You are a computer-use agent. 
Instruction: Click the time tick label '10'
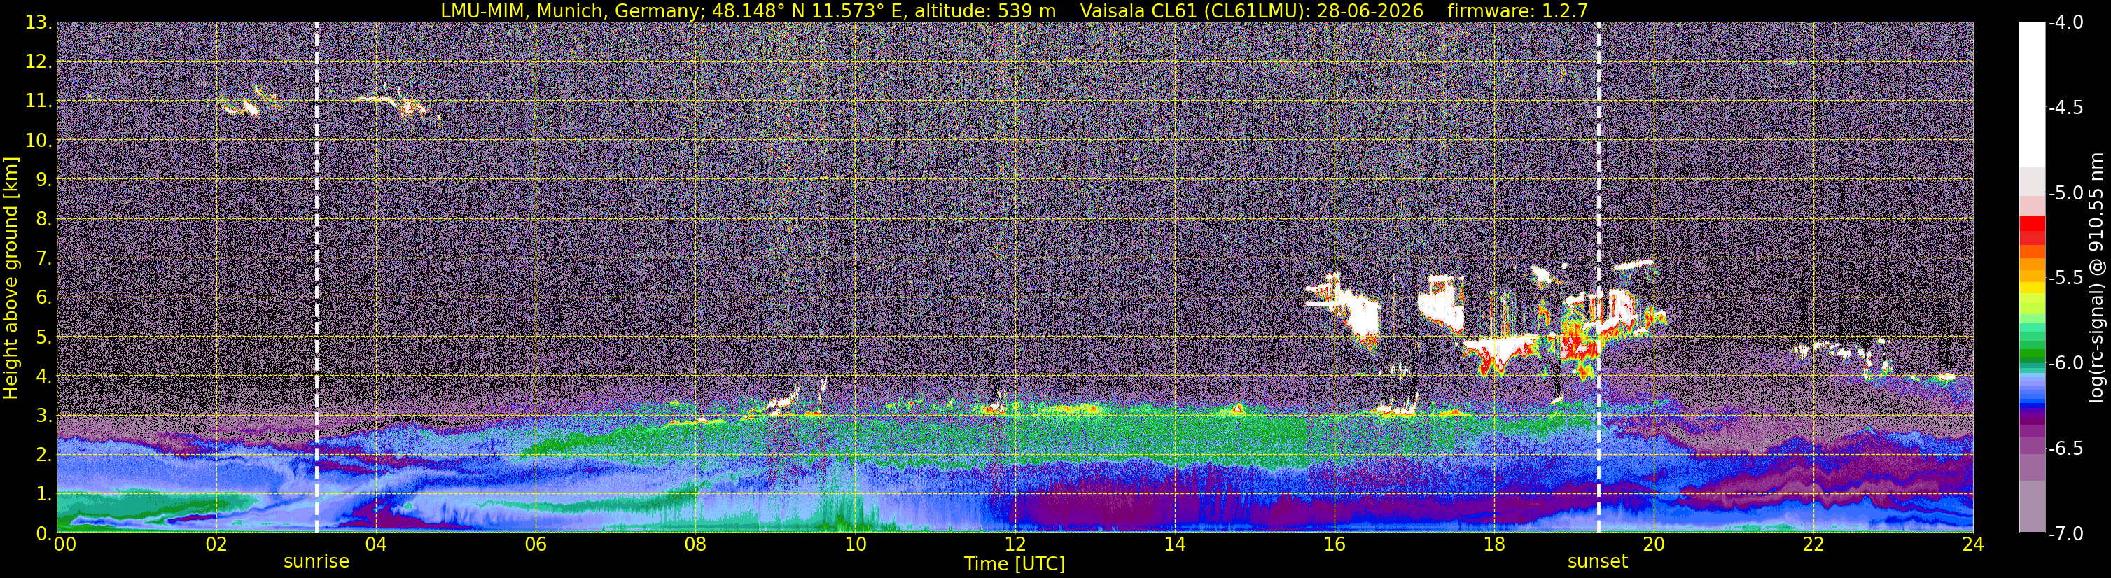pos(855,544)
